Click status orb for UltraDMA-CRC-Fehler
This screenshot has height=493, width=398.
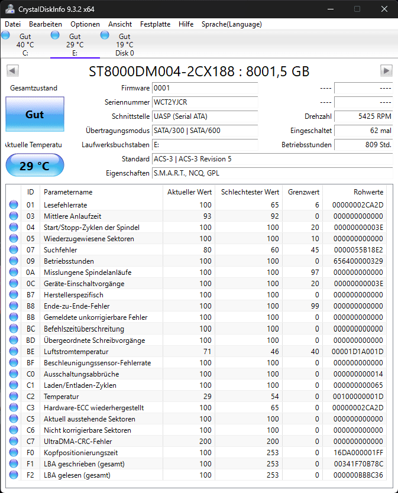point(14,442)
